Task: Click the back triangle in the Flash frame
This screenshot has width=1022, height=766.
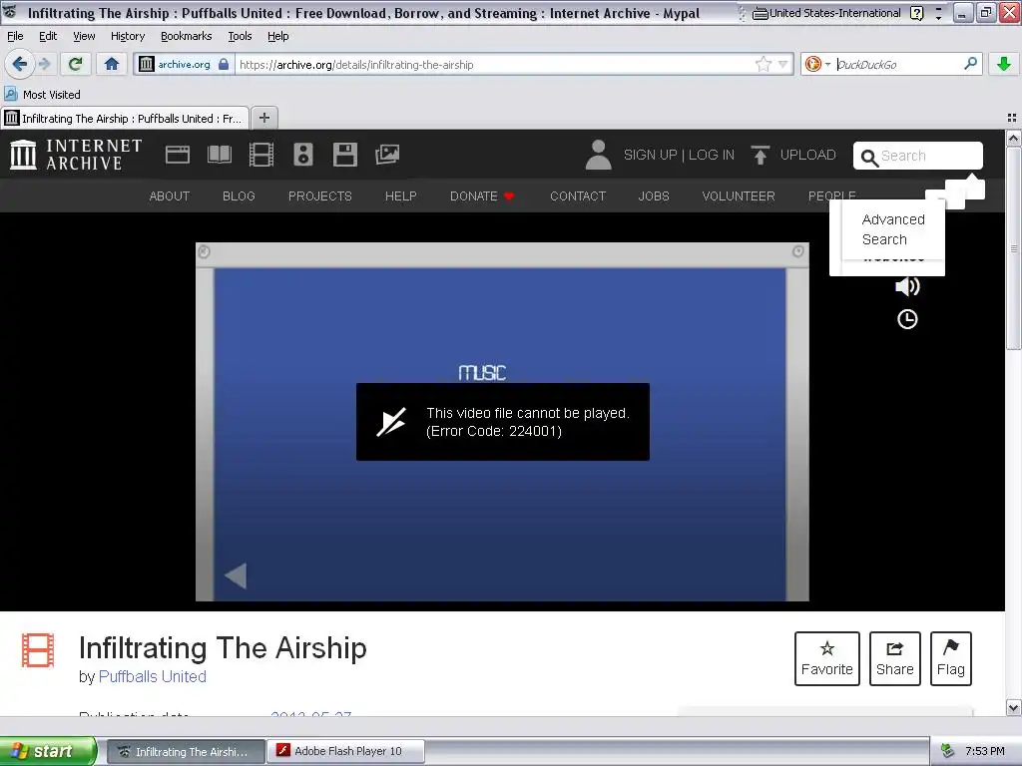Action: pyautogui.click(x=236, y=575)
